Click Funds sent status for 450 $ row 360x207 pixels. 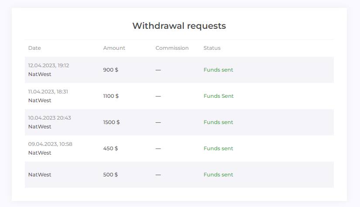point(218,148)
